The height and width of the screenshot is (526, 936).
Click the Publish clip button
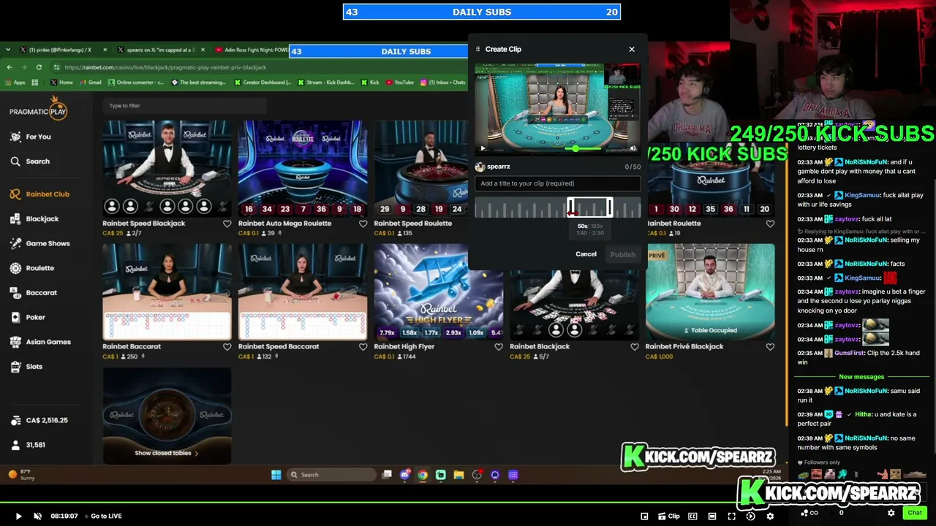point(623,254)
